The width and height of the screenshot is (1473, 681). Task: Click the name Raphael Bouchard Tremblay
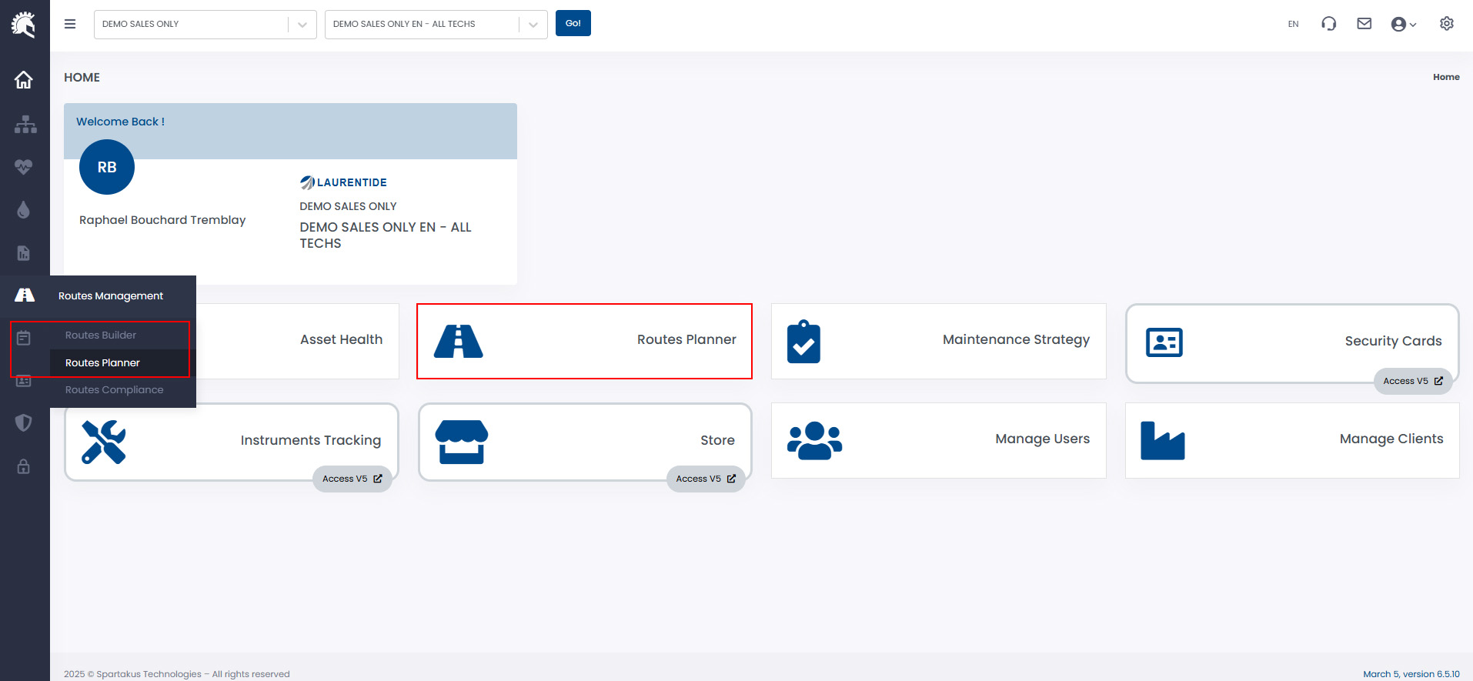162,220
